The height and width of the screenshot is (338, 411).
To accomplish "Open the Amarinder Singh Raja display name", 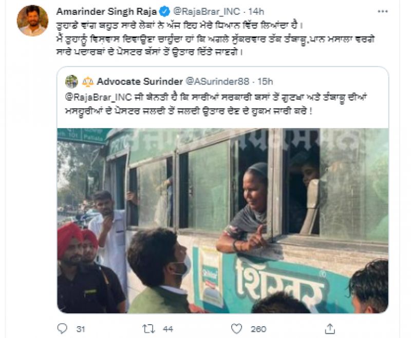I will click(x=106, y=11).
